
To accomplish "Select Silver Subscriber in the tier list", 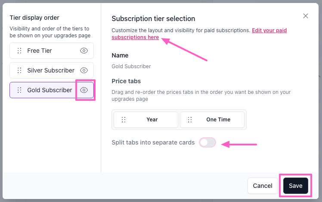I will click(x=50, y=70).
